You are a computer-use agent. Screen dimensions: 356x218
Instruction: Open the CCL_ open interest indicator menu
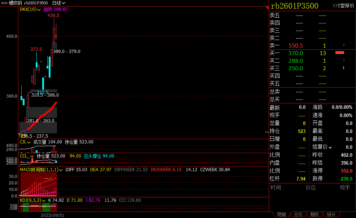33,156
